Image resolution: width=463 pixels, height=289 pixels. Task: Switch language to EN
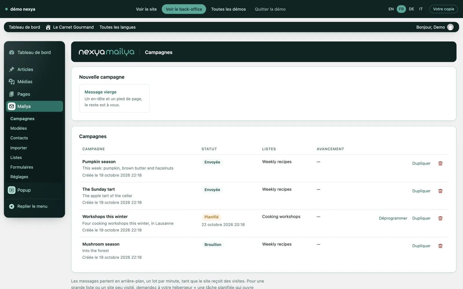pos(391,9)
